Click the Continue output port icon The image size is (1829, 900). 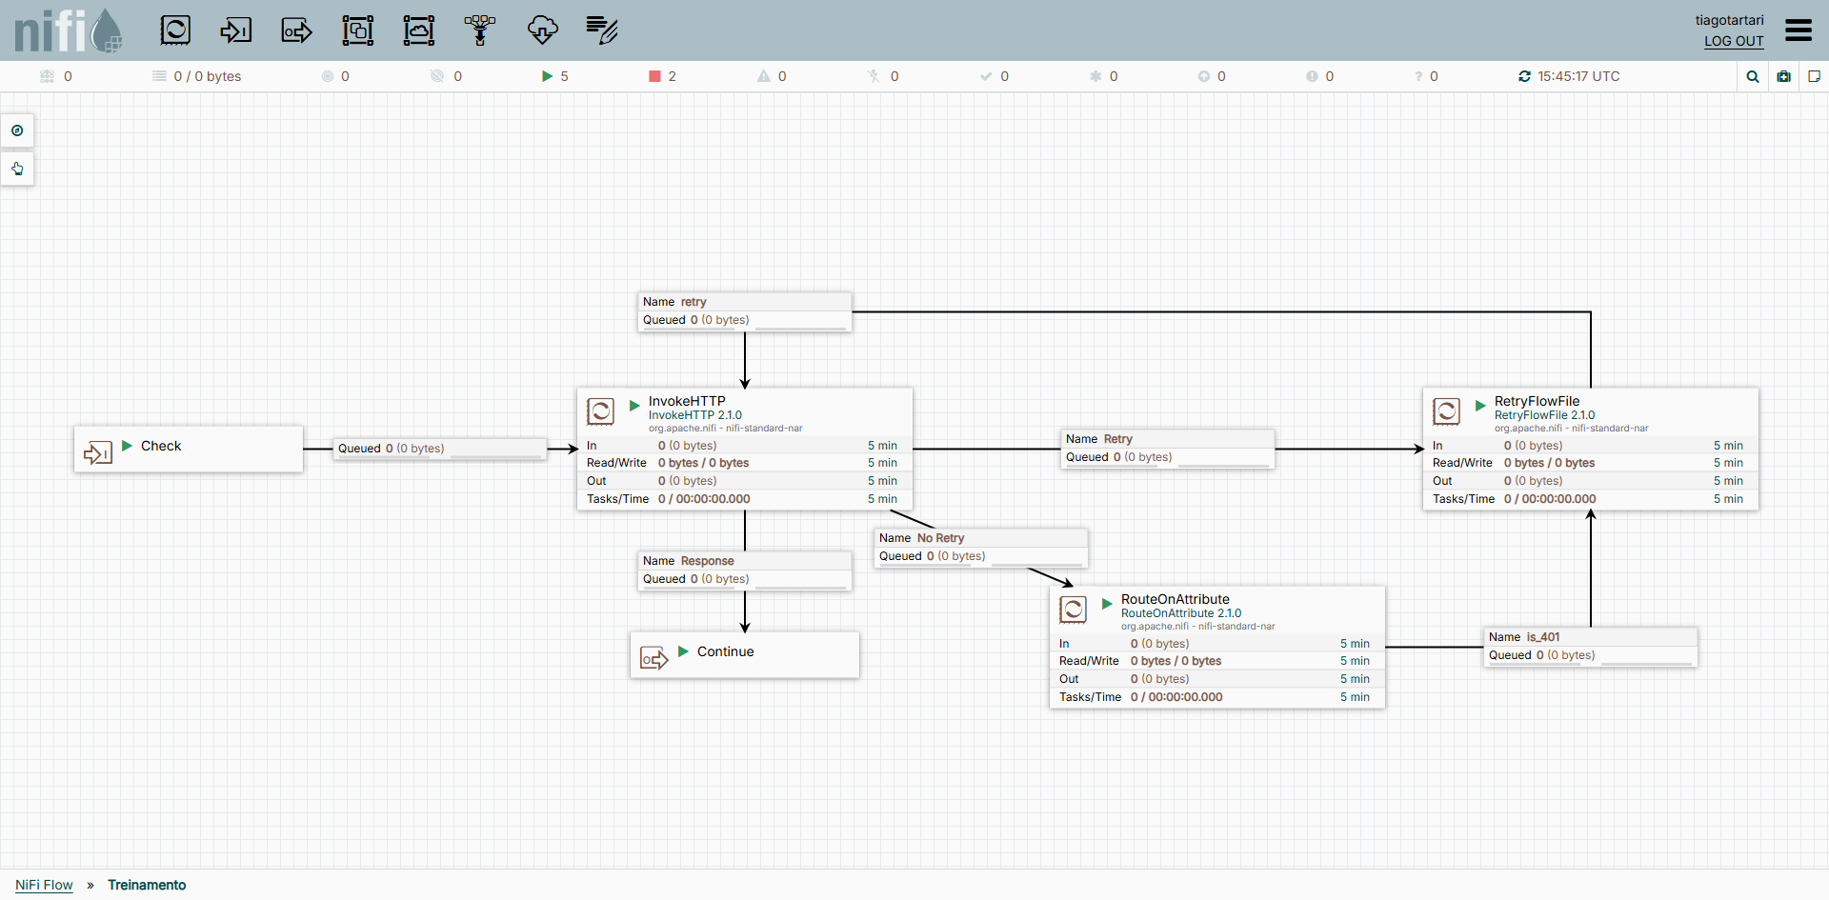[x=653, y=658]
